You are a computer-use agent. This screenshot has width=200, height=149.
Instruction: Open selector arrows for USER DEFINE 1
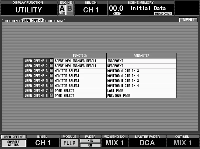click(x=51, y=61)
